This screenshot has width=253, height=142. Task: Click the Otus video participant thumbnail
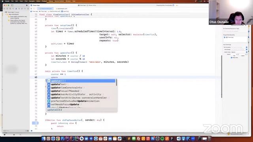pos(231,12)
